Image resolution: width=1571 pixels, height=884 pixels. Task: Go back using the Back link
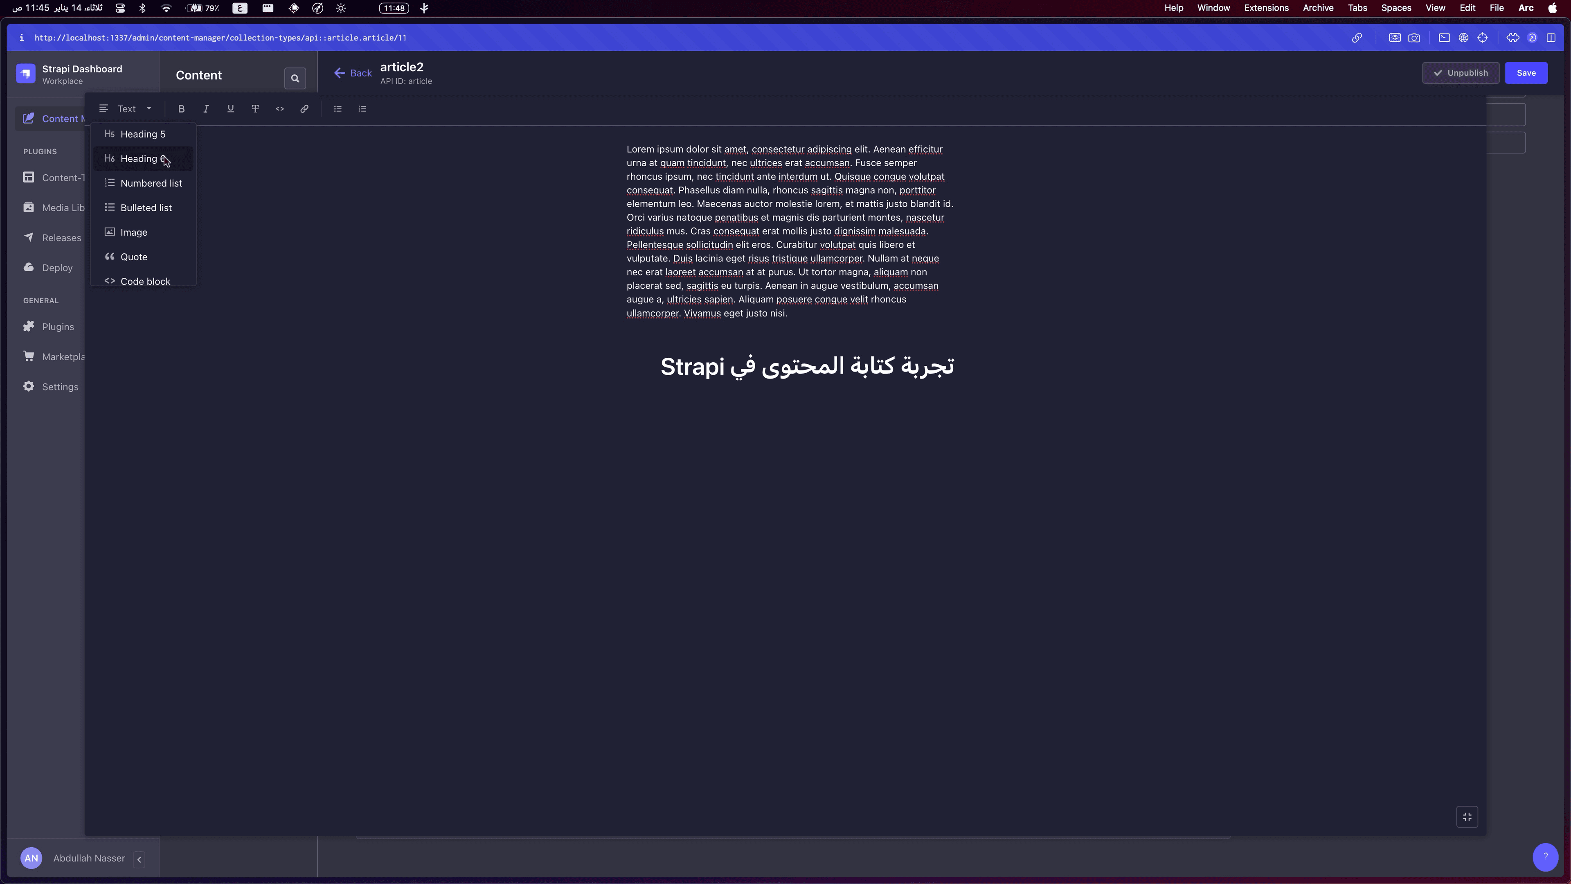pyautogui.click(x=353, y=73)
